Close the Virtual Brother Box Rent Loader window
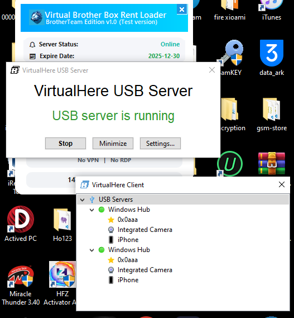 click(182, 10)
